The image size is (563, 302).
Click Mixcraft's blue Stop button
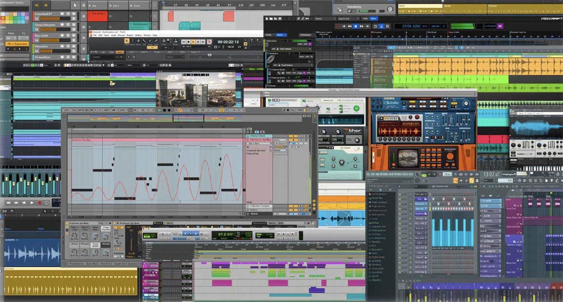[x=356, y=26]
